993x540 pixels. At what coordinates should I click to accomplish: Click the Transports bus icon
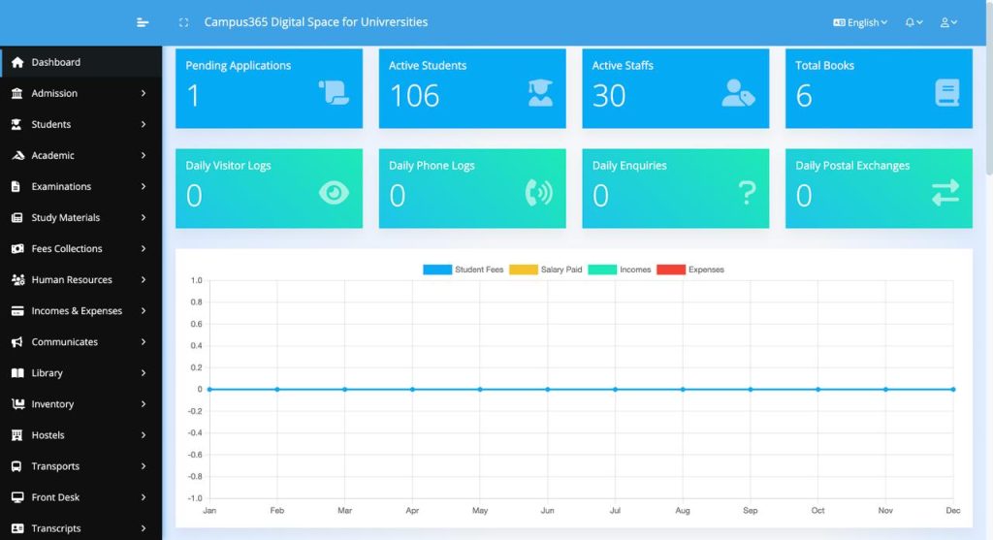tap(17, 466)
